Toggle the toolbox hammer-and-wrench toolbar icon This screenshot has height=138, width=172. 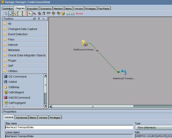click(x=15, y=13)
